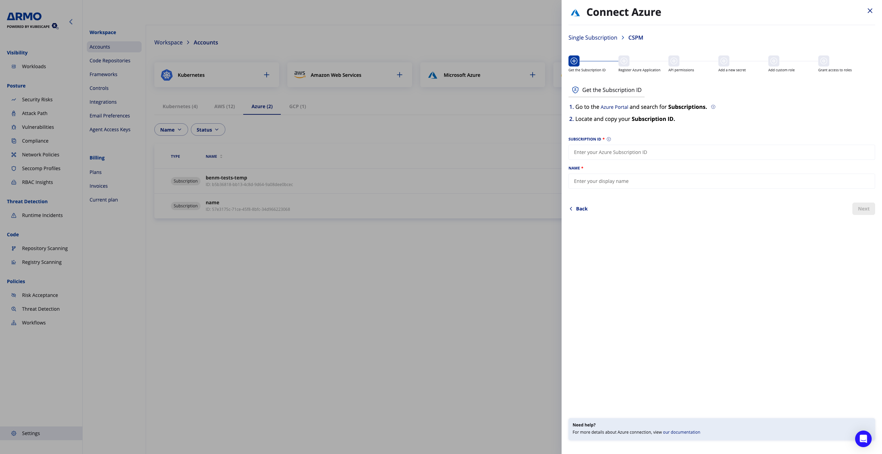This screenshot has width=882, height=454.
Task: Click the info icon next to Subscriptions
Action: (x=713, y=107)
